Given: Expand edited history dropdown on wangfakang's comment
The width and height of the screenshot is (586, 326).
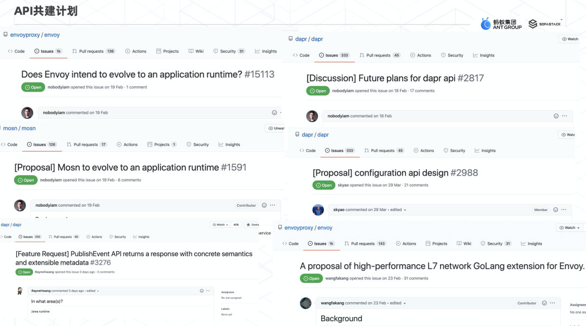Looking at the screenshot, I should coord(406,303).
